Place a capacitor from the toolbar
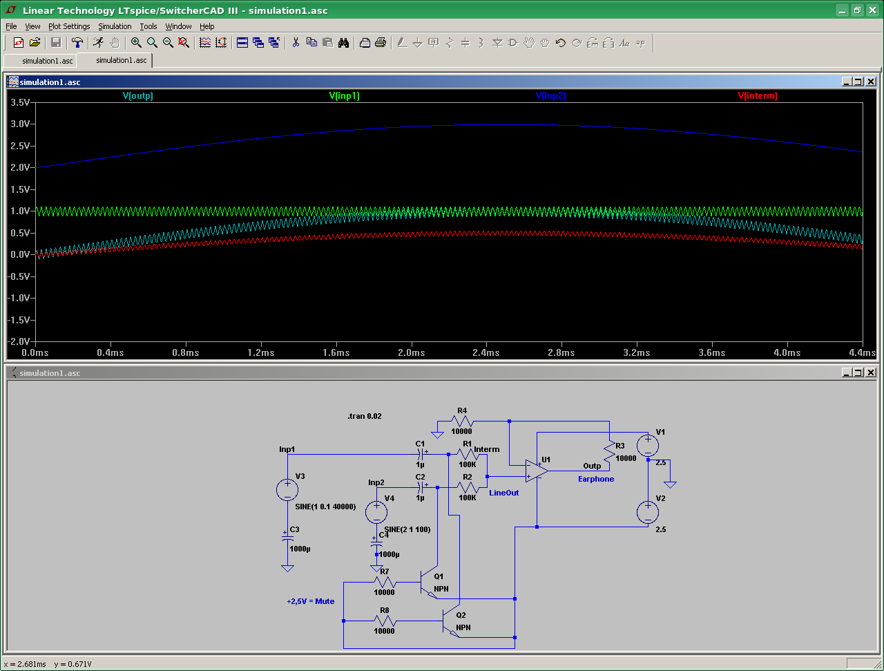 [465, 43]
